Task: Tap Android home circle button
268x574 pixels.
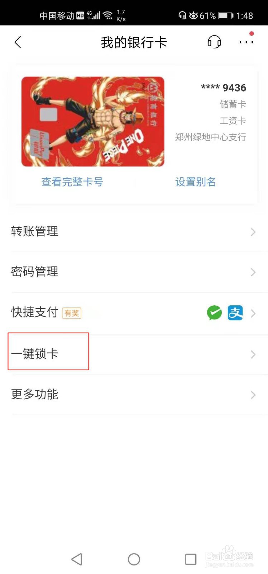Action: (134, 559)
